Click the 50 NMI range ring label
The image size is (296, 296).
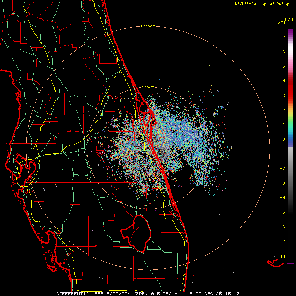(148, 87)
